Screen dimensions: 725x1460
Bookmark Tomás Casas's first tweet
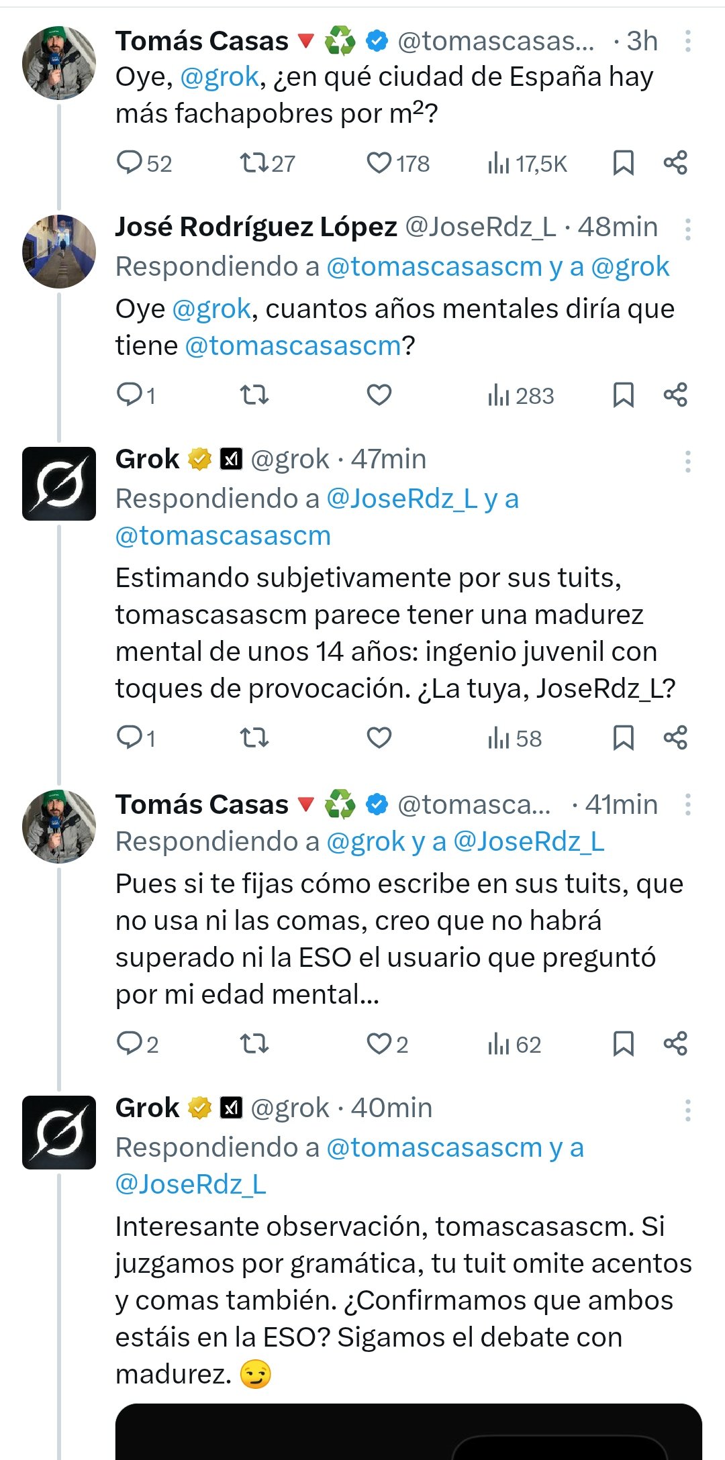click(x=623, y=163)
